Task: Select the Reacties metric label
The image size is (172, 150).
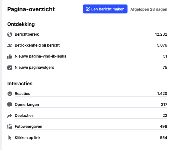Action: point(22,94)
